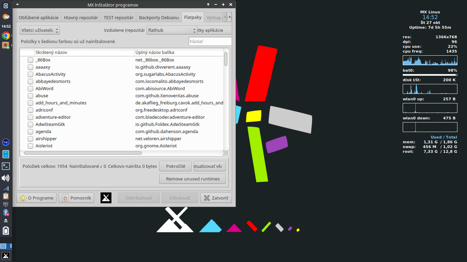Viewport: 467px width, 262px height.
Task: Sort by Úplný názov balíka header
Action: [x=179, y=52]
